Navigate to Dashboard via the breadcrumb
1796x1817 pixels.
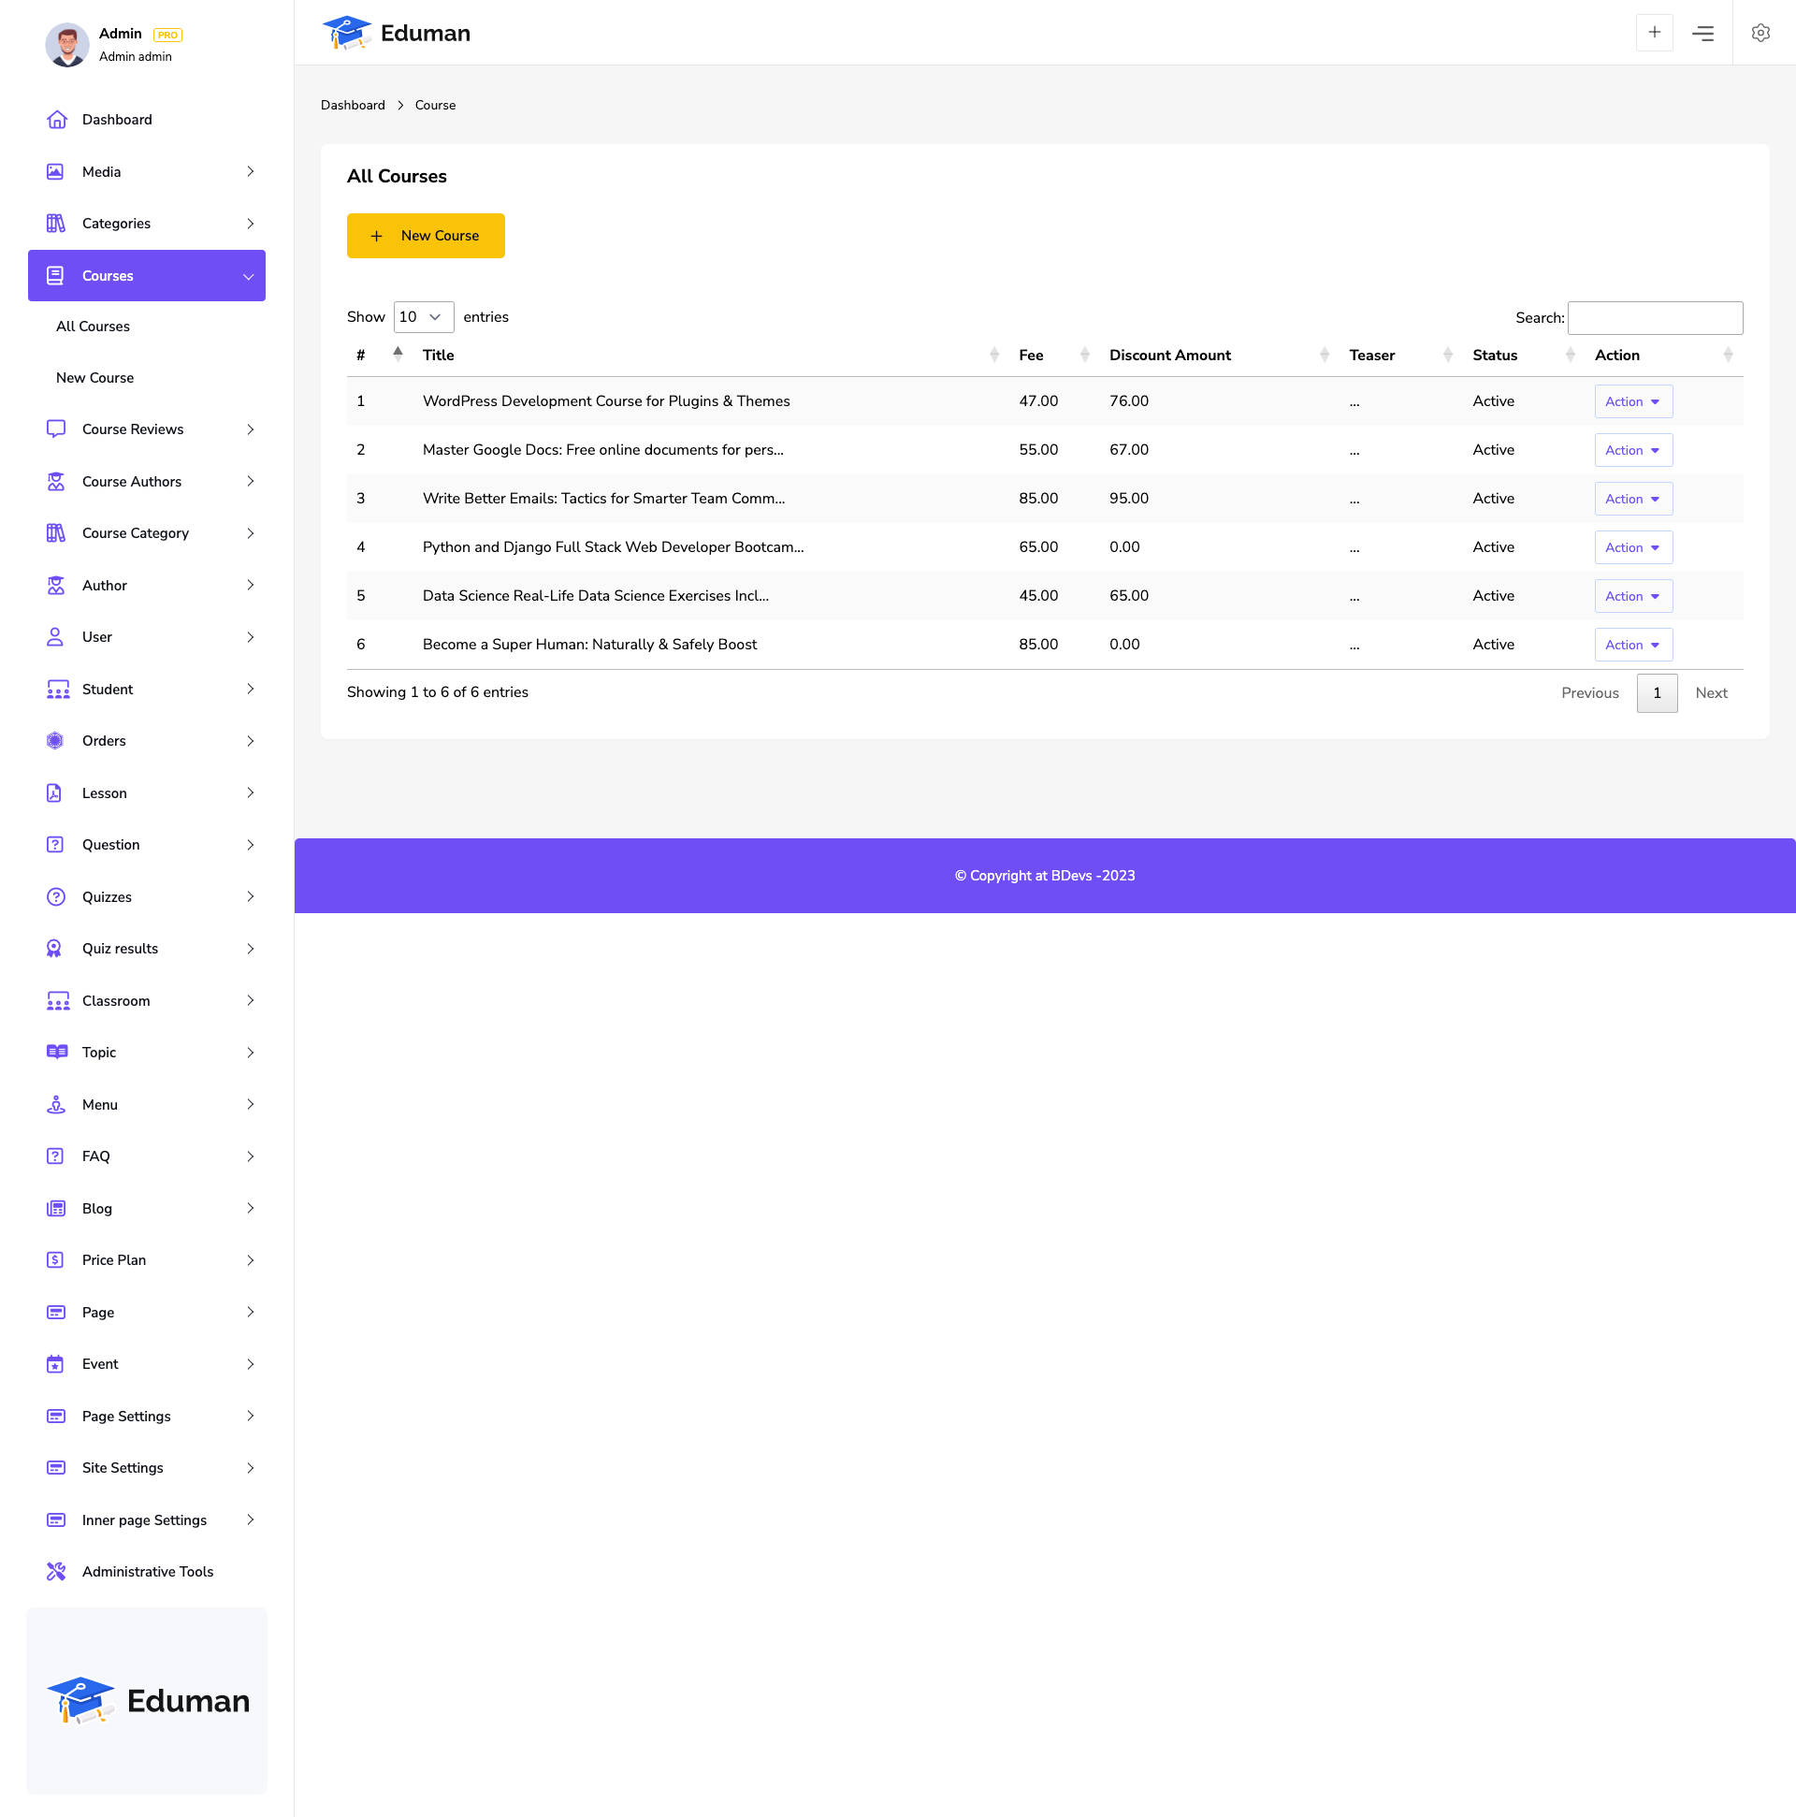pos(353,105)
